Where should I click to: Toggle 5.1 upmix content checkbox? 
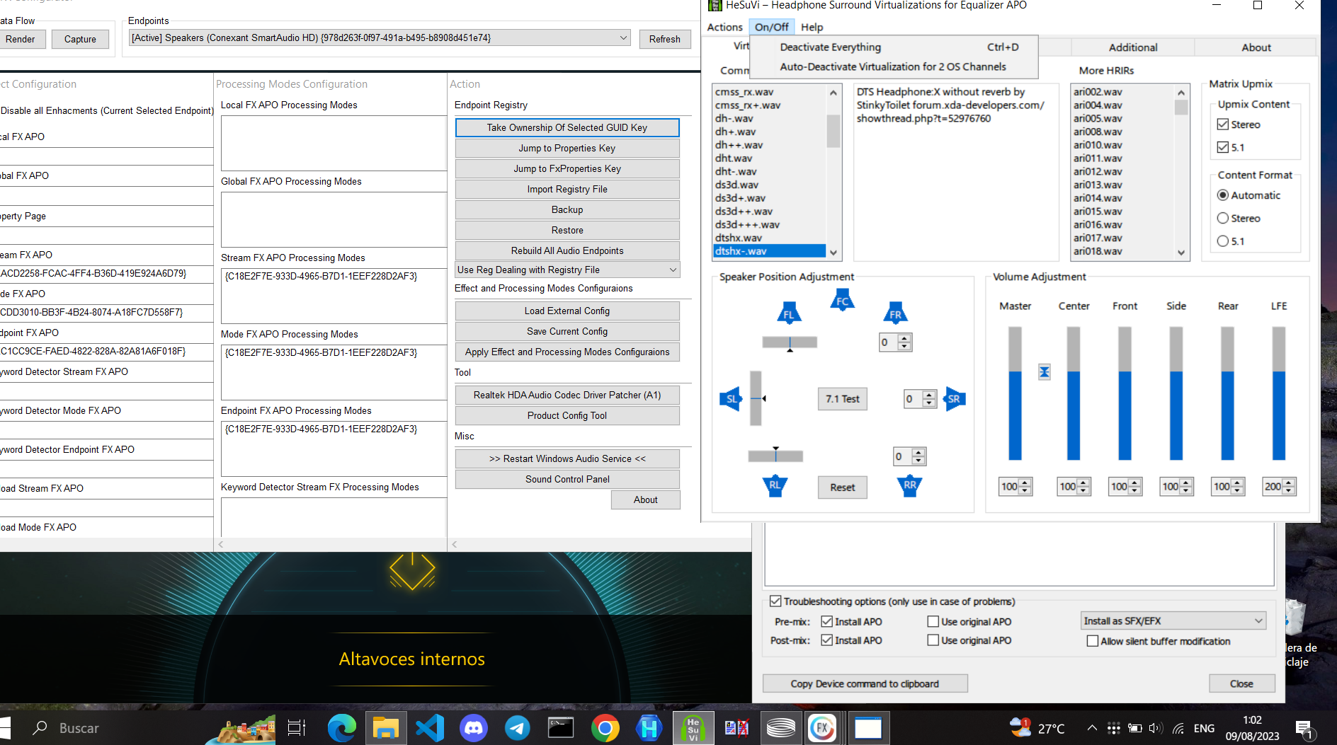1223,147
